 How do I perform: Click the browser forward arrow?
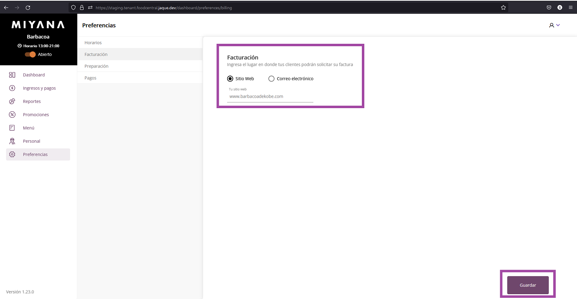[17, 8]
